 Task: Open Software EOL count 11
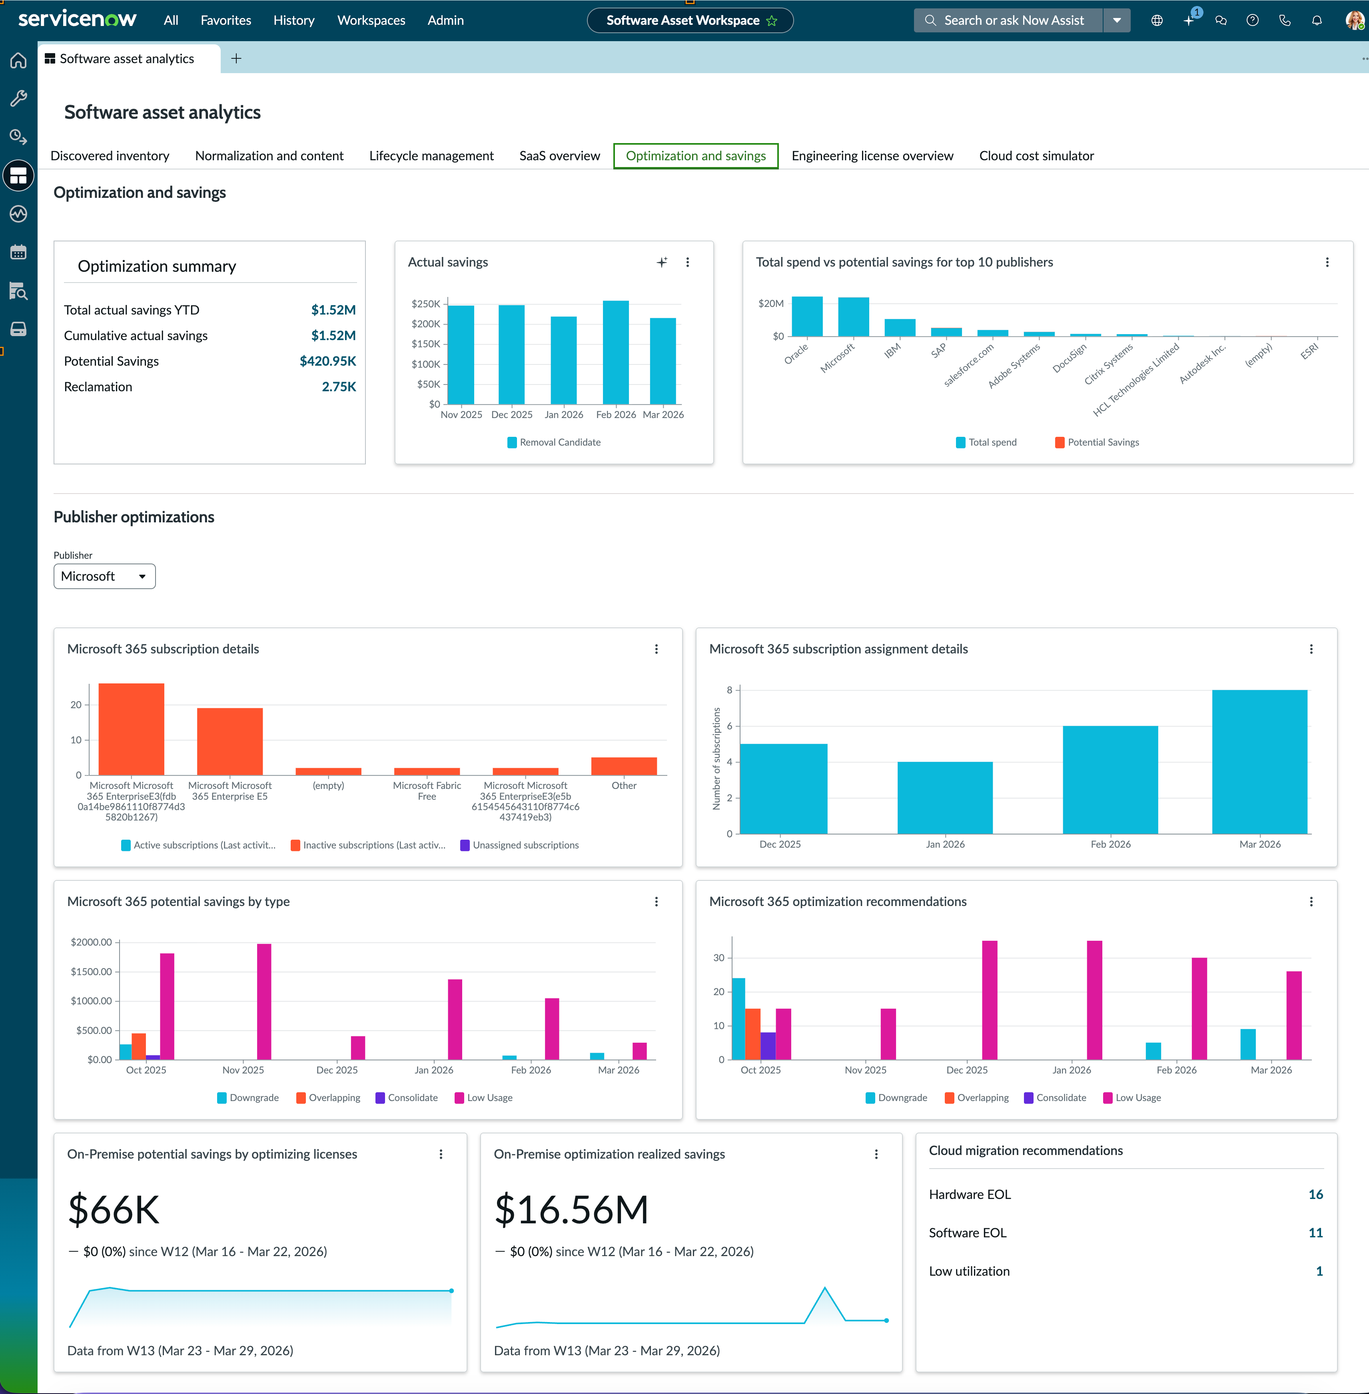tap(1315, 1232)
